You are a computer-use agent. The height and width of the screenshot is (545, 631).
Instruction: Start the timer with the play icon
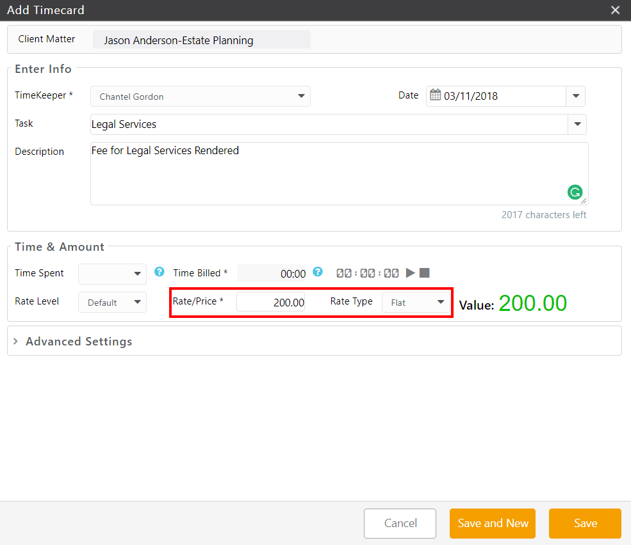410,273
